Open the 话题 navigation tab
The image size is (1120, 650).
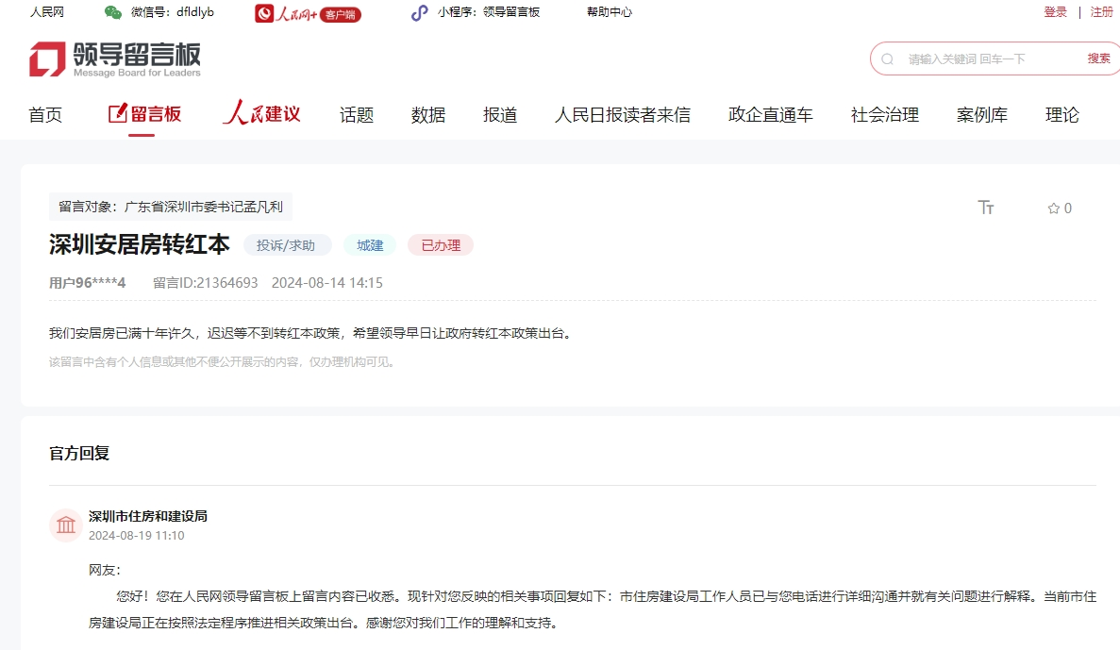pos(357,115)
